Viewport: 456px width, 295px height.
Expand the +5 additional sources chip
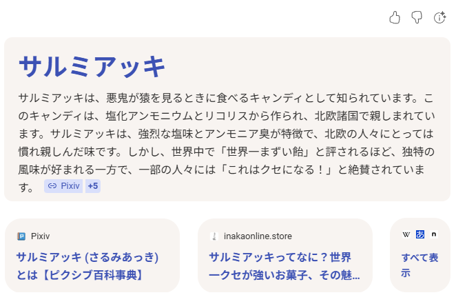[93, 186]
